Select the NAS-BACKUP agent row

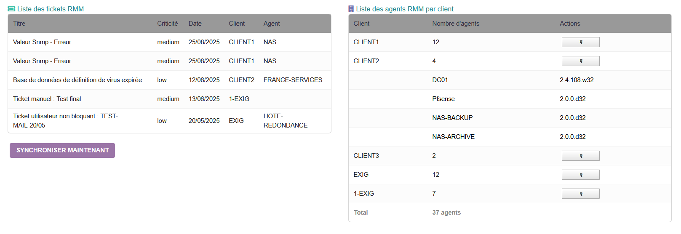(x=452, y=118)
